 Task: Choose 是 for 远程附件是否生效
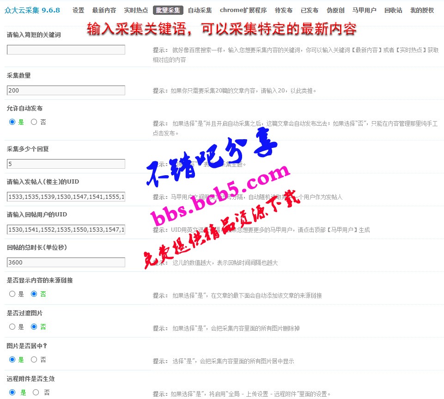(12, 393)
